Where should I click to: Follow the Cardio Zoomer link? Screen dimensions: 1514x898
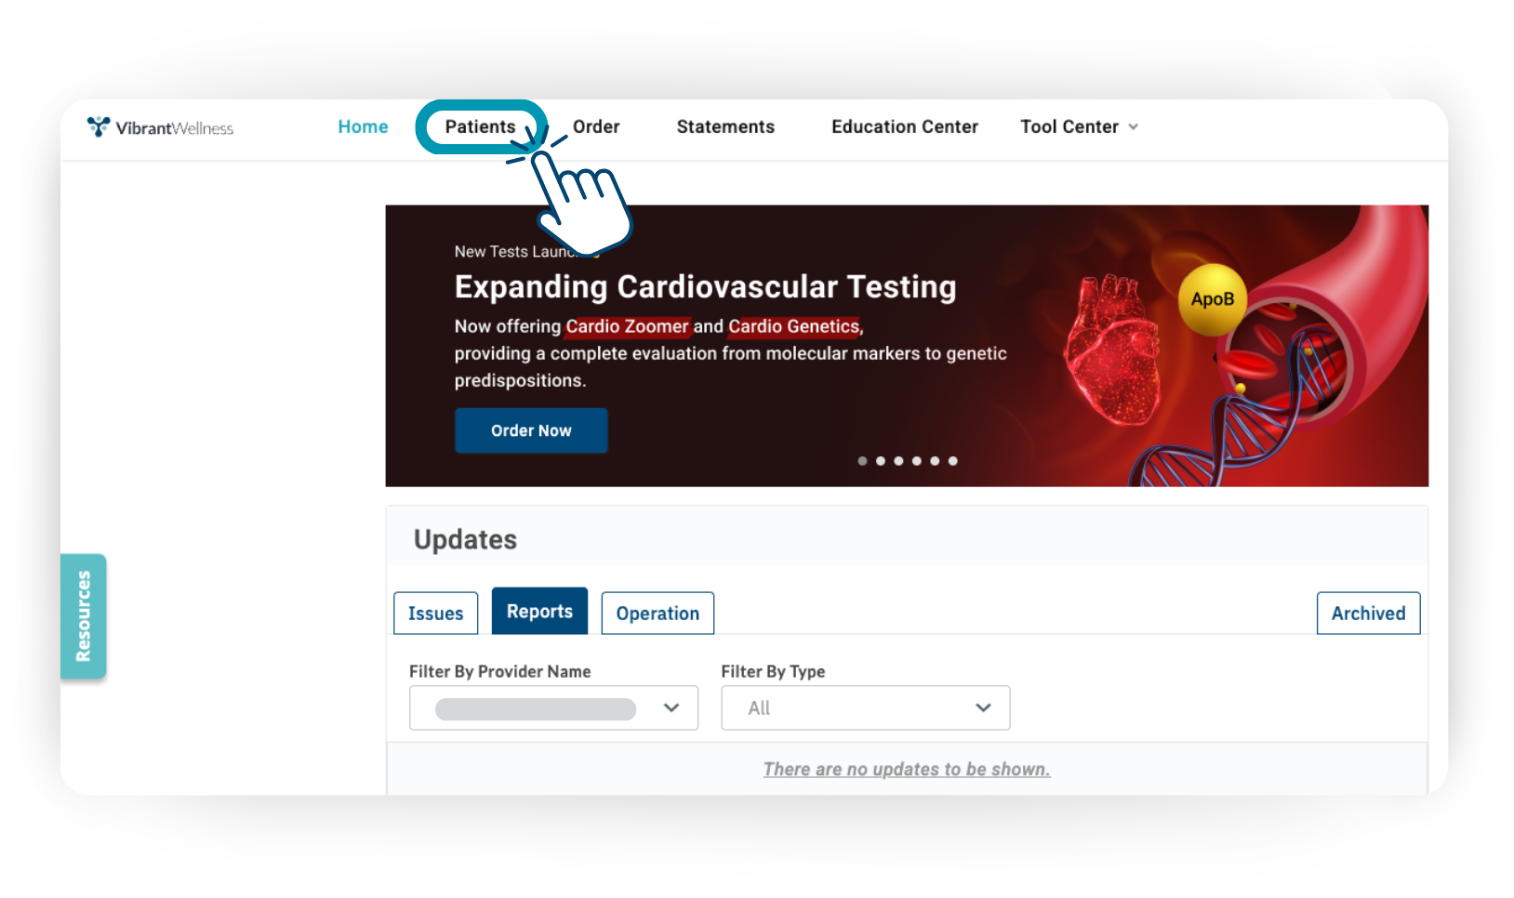[627, 326]
